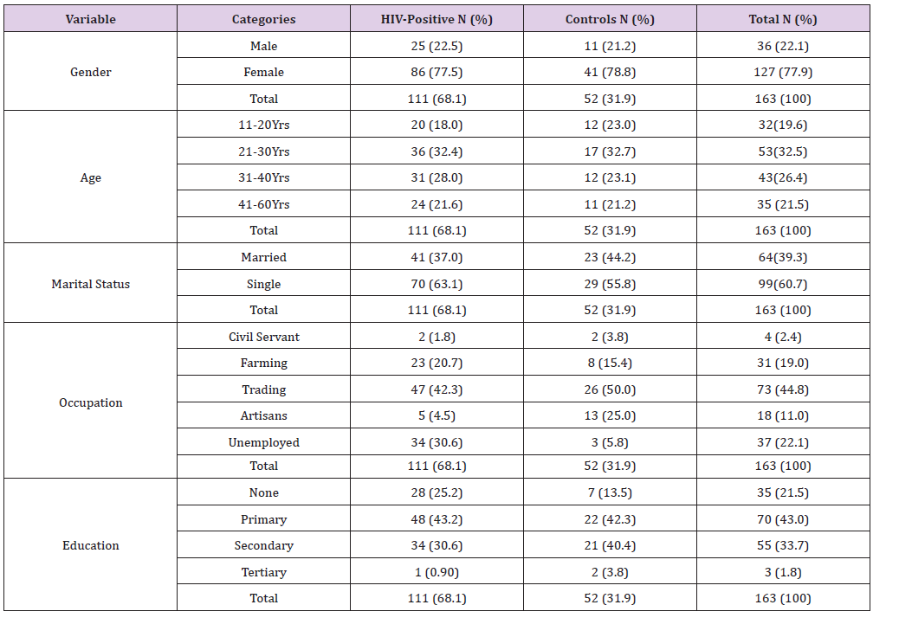Select the 86 (77.5) HIV-positive value
Viewport: 899px width, 637px height.
437,72
